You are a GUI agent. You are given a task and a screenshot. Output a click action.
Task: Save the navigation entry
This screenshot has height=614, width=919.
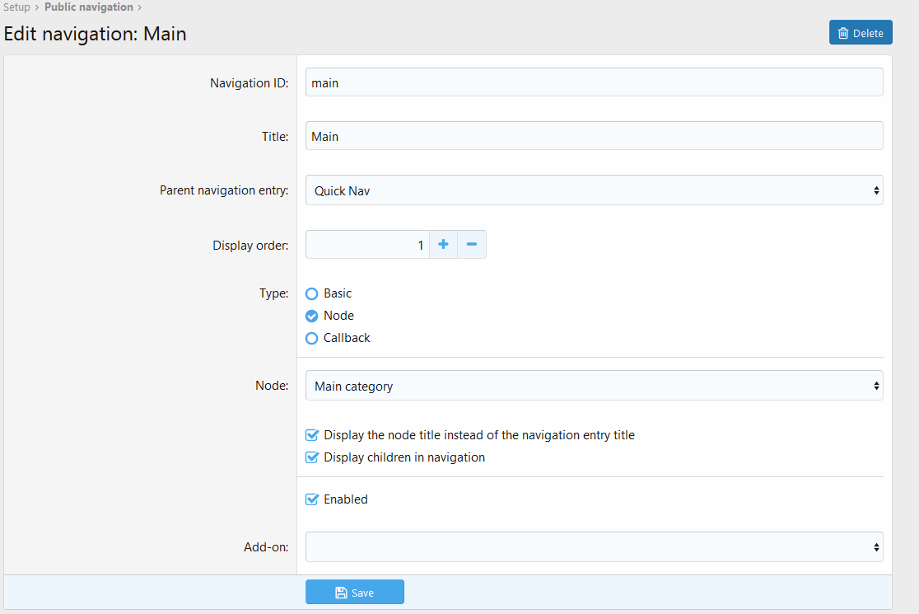pyautogui.click(x=355, y=593)
